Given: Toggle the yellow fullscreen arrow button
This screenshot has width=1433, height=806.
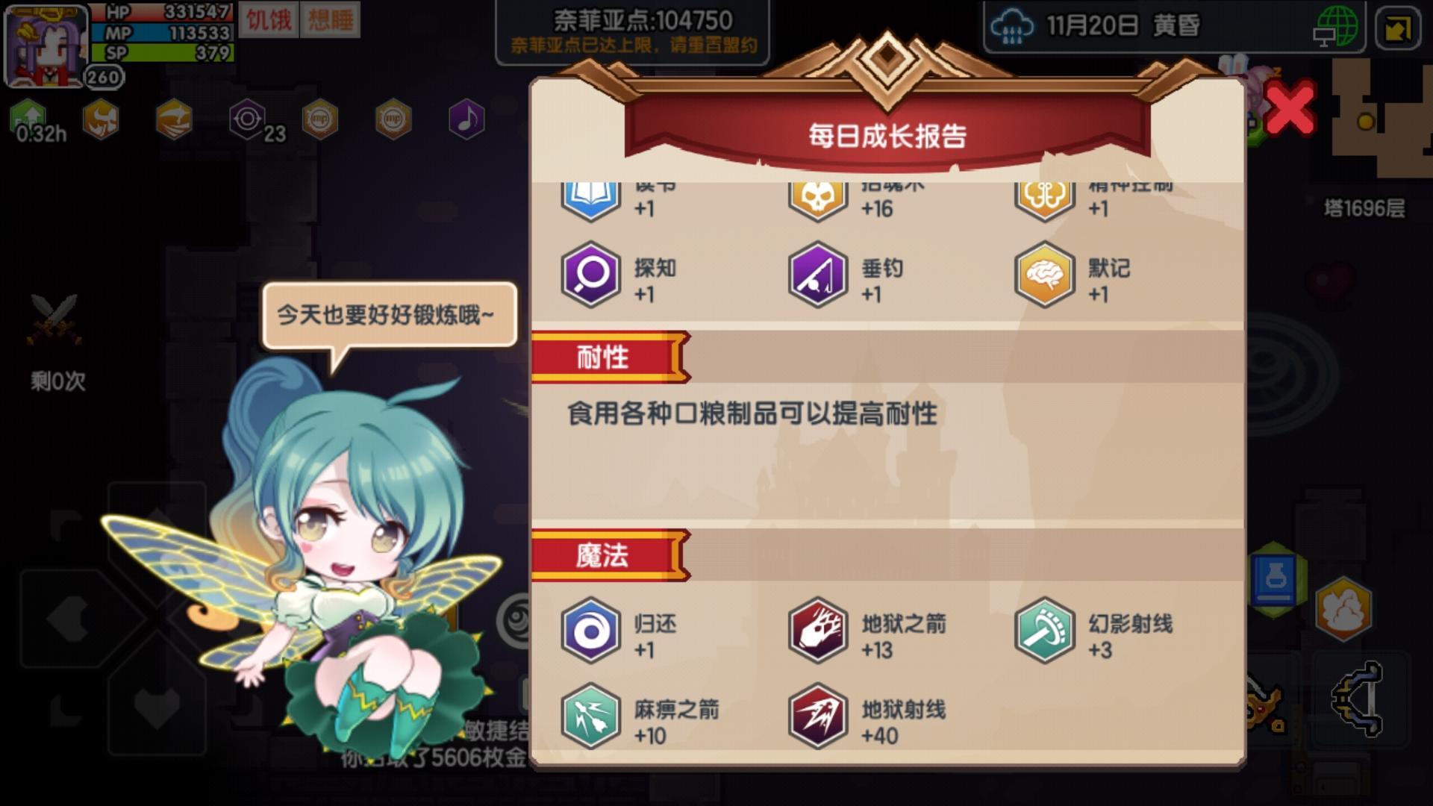Looking at the screenshot, I should click(1397, 28).
